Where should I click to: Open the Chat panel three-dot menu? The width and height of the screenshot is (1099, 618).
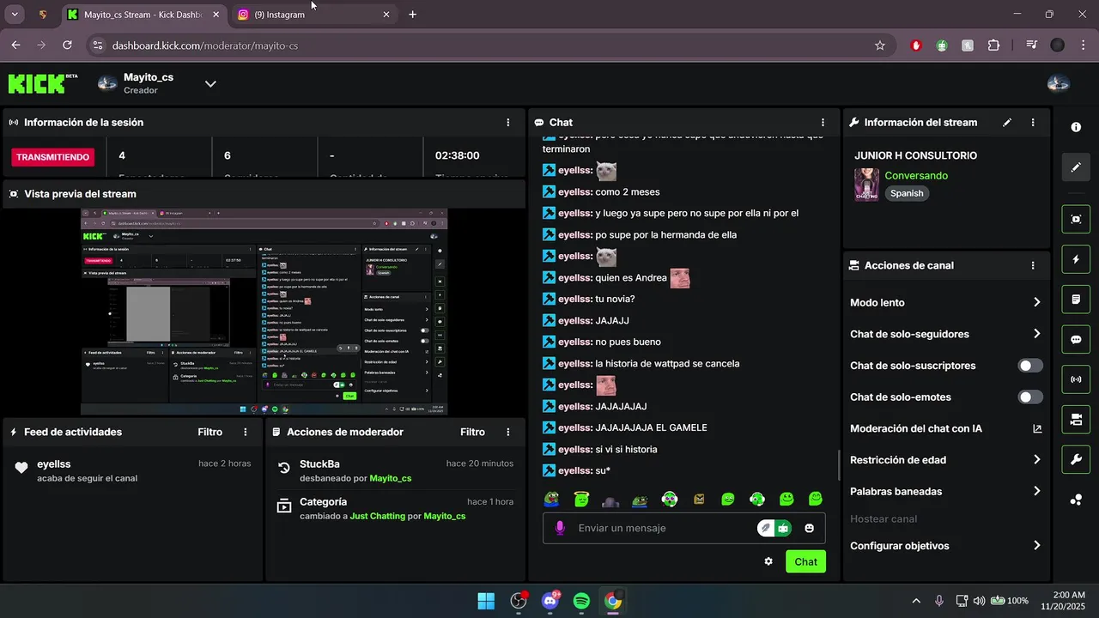click(x=823, y=123)
